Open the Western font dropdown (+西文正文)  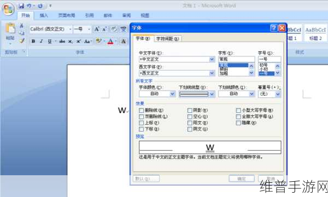click(212, 73)
